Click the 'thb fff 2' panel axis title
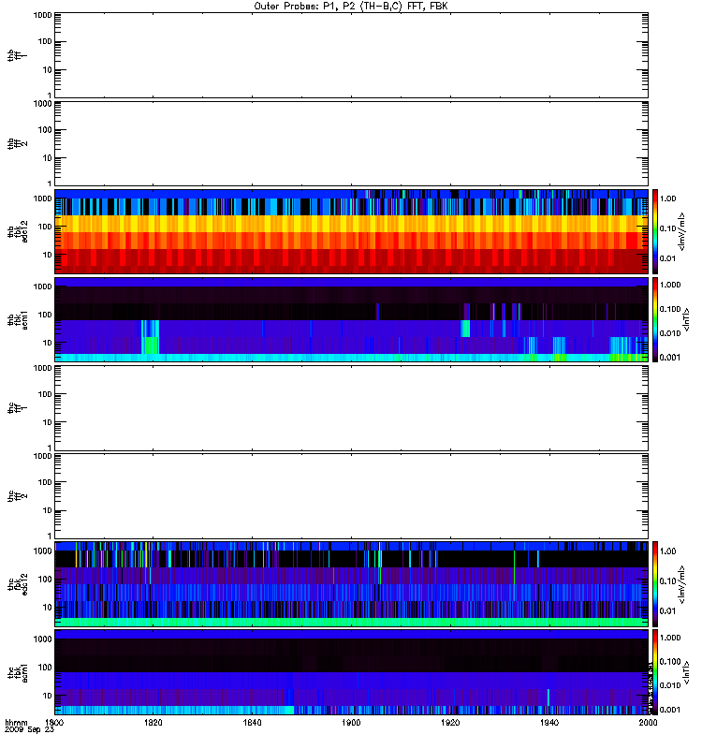The width and height of the screenshot is (702, 749). pyautogui.click(x=17, y=144)
